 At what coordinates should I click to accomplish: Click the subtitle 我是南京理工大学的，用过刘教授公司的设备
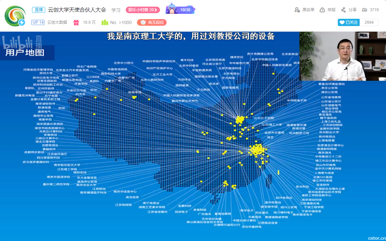click(191, 36)
